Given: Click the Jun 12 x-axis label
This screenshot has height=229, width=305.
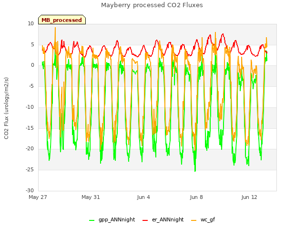Looking at the screenshot, I should (249, 197).
